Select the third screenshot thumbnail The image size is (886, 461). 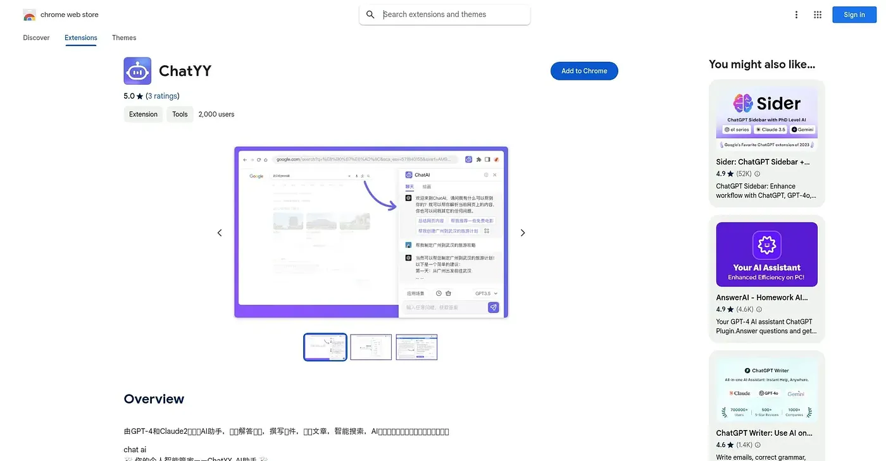coord(416,347)
